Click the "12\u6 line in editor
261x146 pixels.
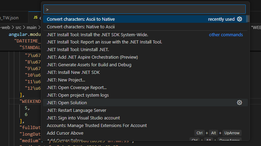[33, 88]
